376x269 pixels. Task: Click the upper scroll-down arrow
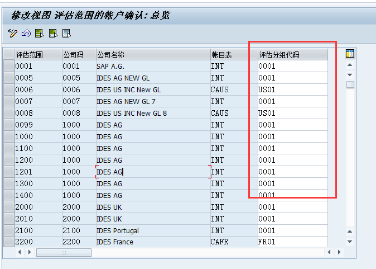[350, 75]
